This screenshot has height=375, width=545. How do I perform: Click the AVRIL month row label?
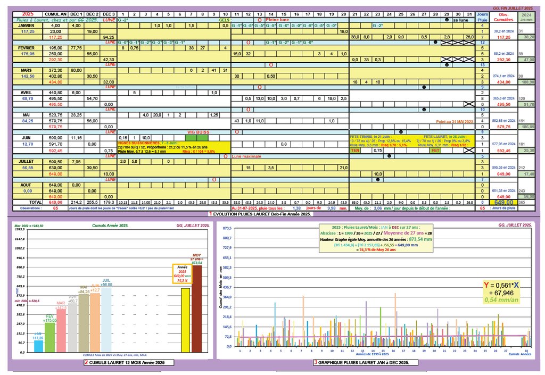coord(27,93)
